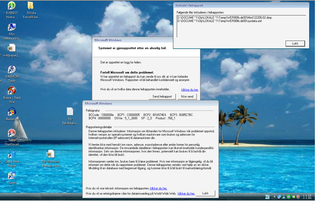Click the Innhold i feilrapport title bar
Image resolution: width=332 pixels, height=207 pixels.
[x=241, y=5]
